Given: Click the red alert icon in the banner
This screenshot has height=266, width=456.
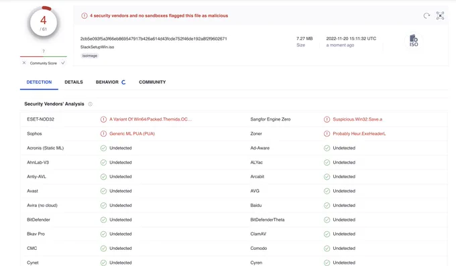Looking at the screenshot, I should pos(84,15).
